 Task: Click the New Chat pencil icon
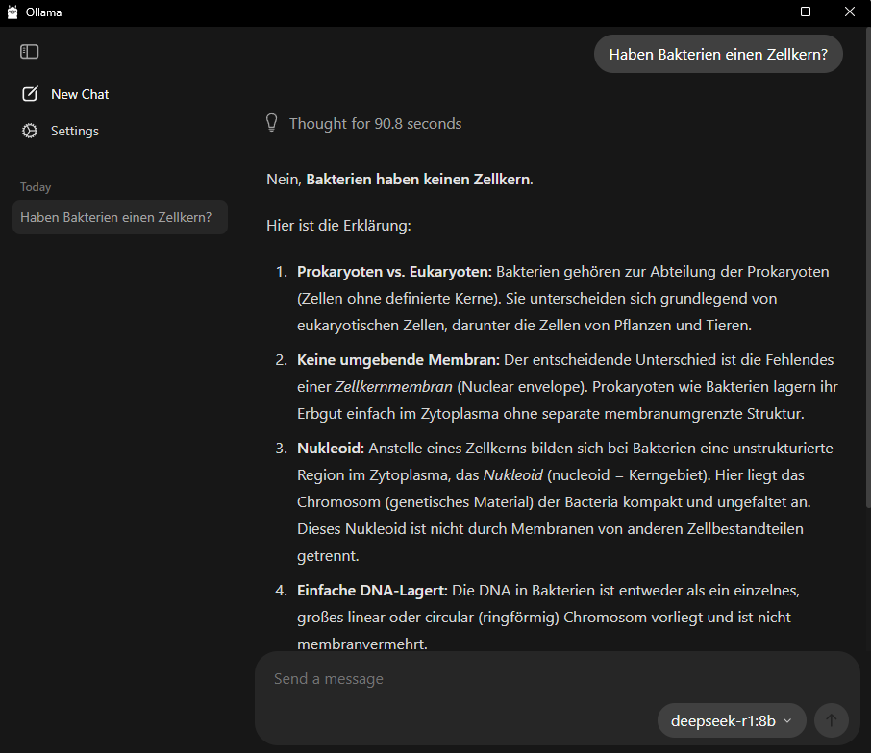pyautogui.click(x=30, y=94)
